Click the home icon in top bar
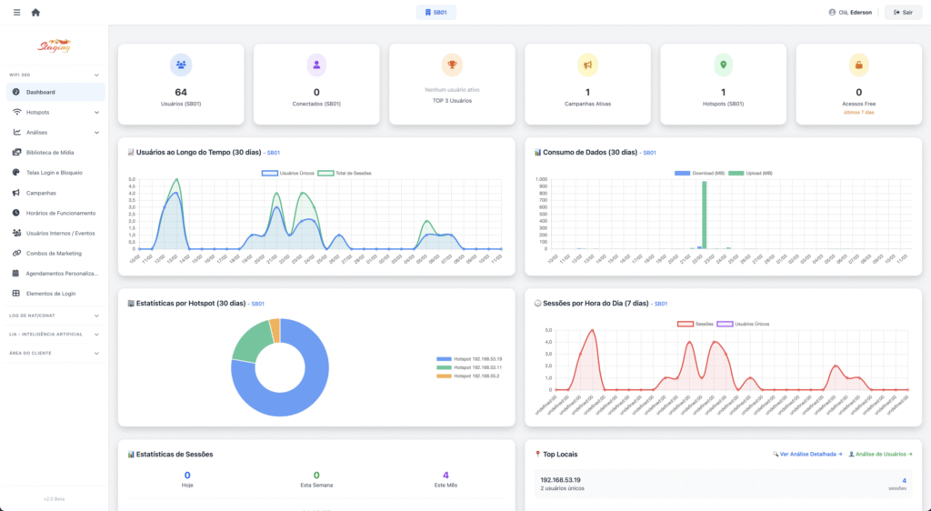Viewport: 931px width, 511px height. pos(35,13)
